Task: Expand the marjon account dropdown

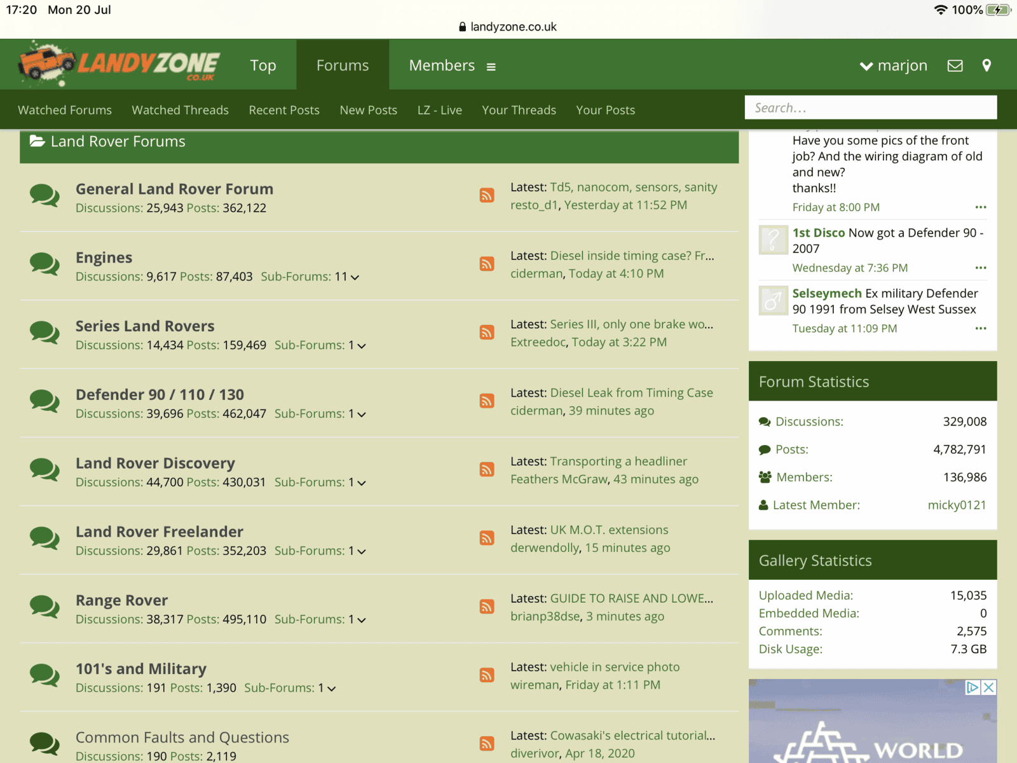Action: [893, 65]
